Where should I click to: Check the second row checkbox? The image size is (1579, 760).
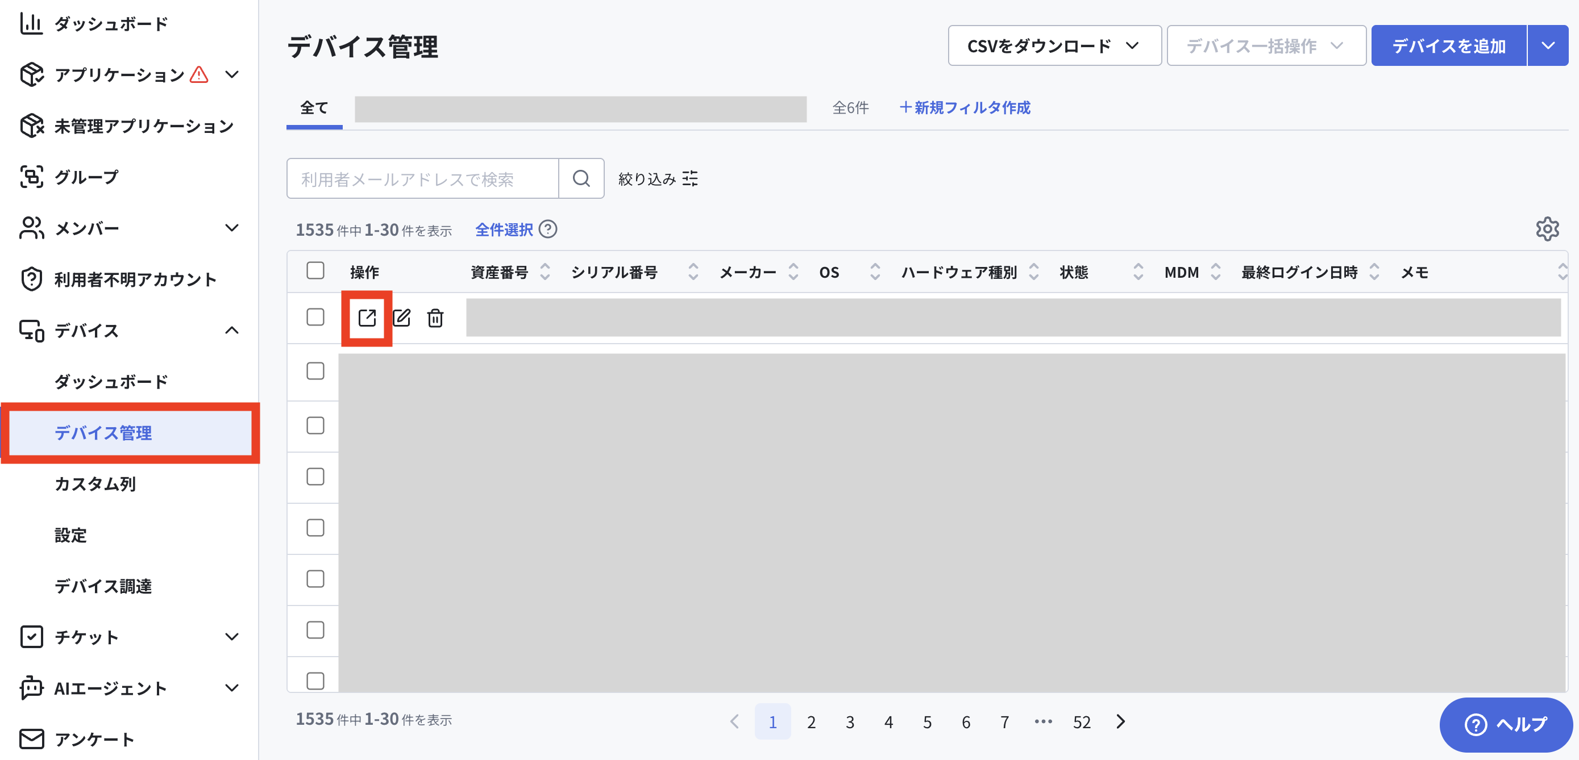tap(315, 370)
